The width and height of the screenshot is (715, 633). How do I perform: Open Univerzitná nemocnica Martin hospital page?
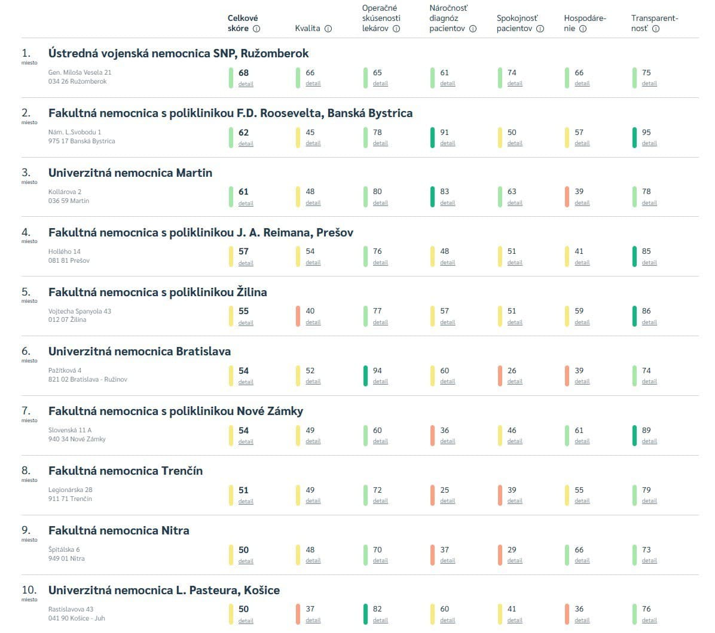130,173
